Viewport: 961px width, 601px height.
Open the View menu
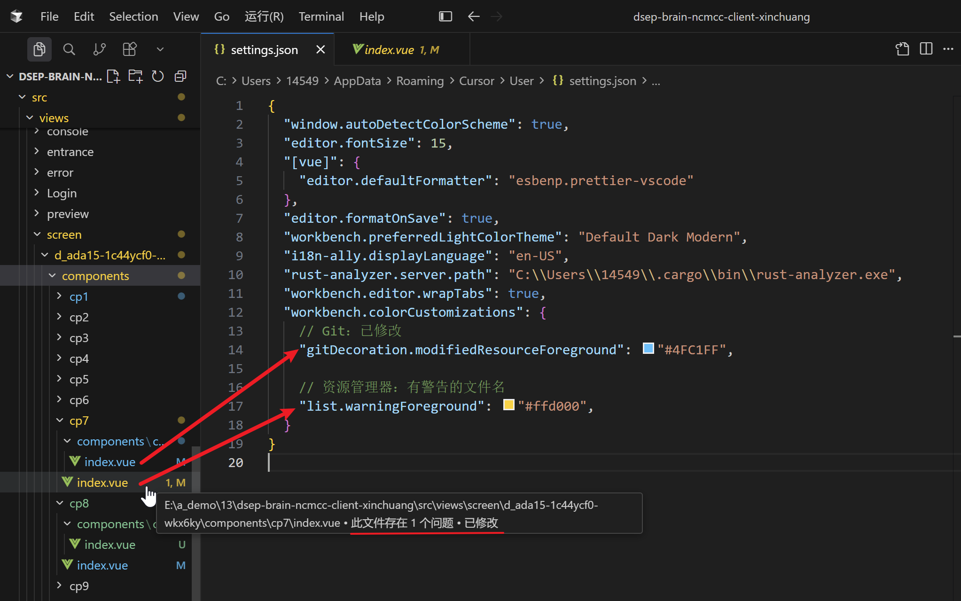[186, 16]
